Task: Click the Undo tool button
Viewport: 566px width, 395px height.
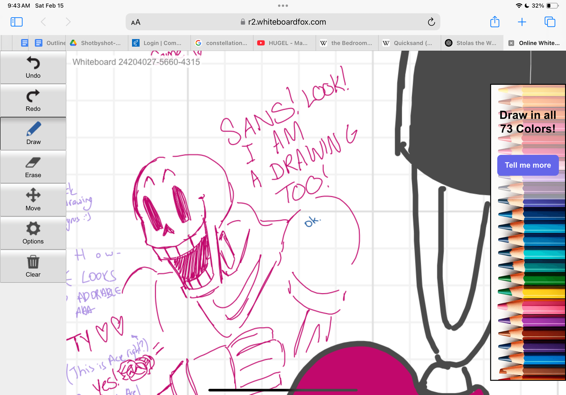Action: 33,67
